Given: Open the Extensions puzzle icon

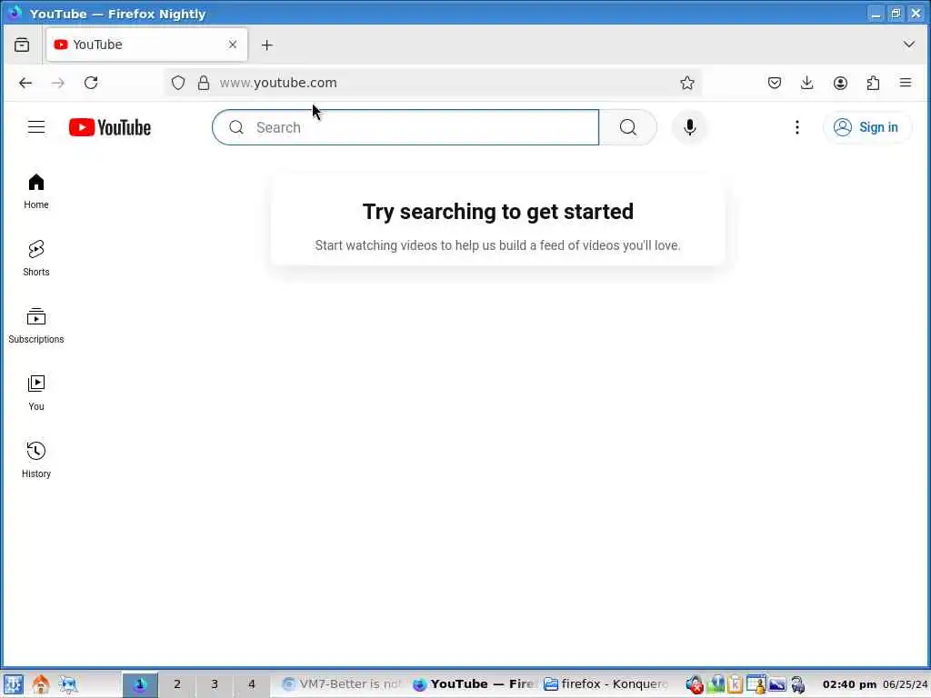Looking at the screenshot, I should point(873,83).
